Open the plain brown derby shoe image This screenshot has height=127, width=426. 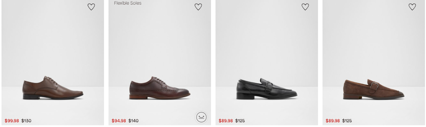point(53,88)
